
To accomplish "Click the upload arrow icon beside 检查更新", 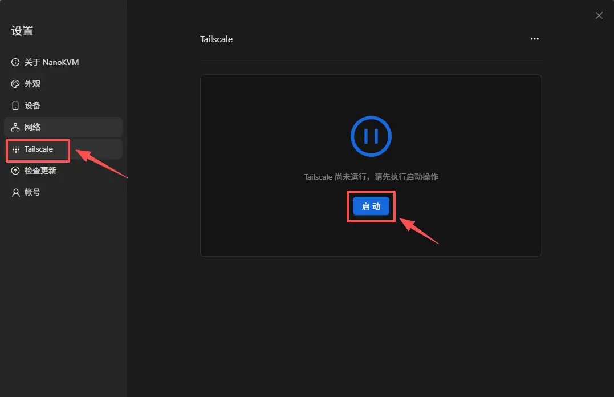I will click(x=15, y=171).
